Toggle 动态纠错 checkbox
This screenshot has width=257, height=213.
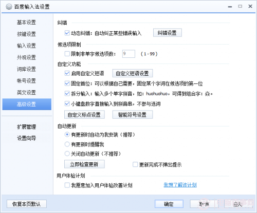pyautogui.click(x=67, y=33)
